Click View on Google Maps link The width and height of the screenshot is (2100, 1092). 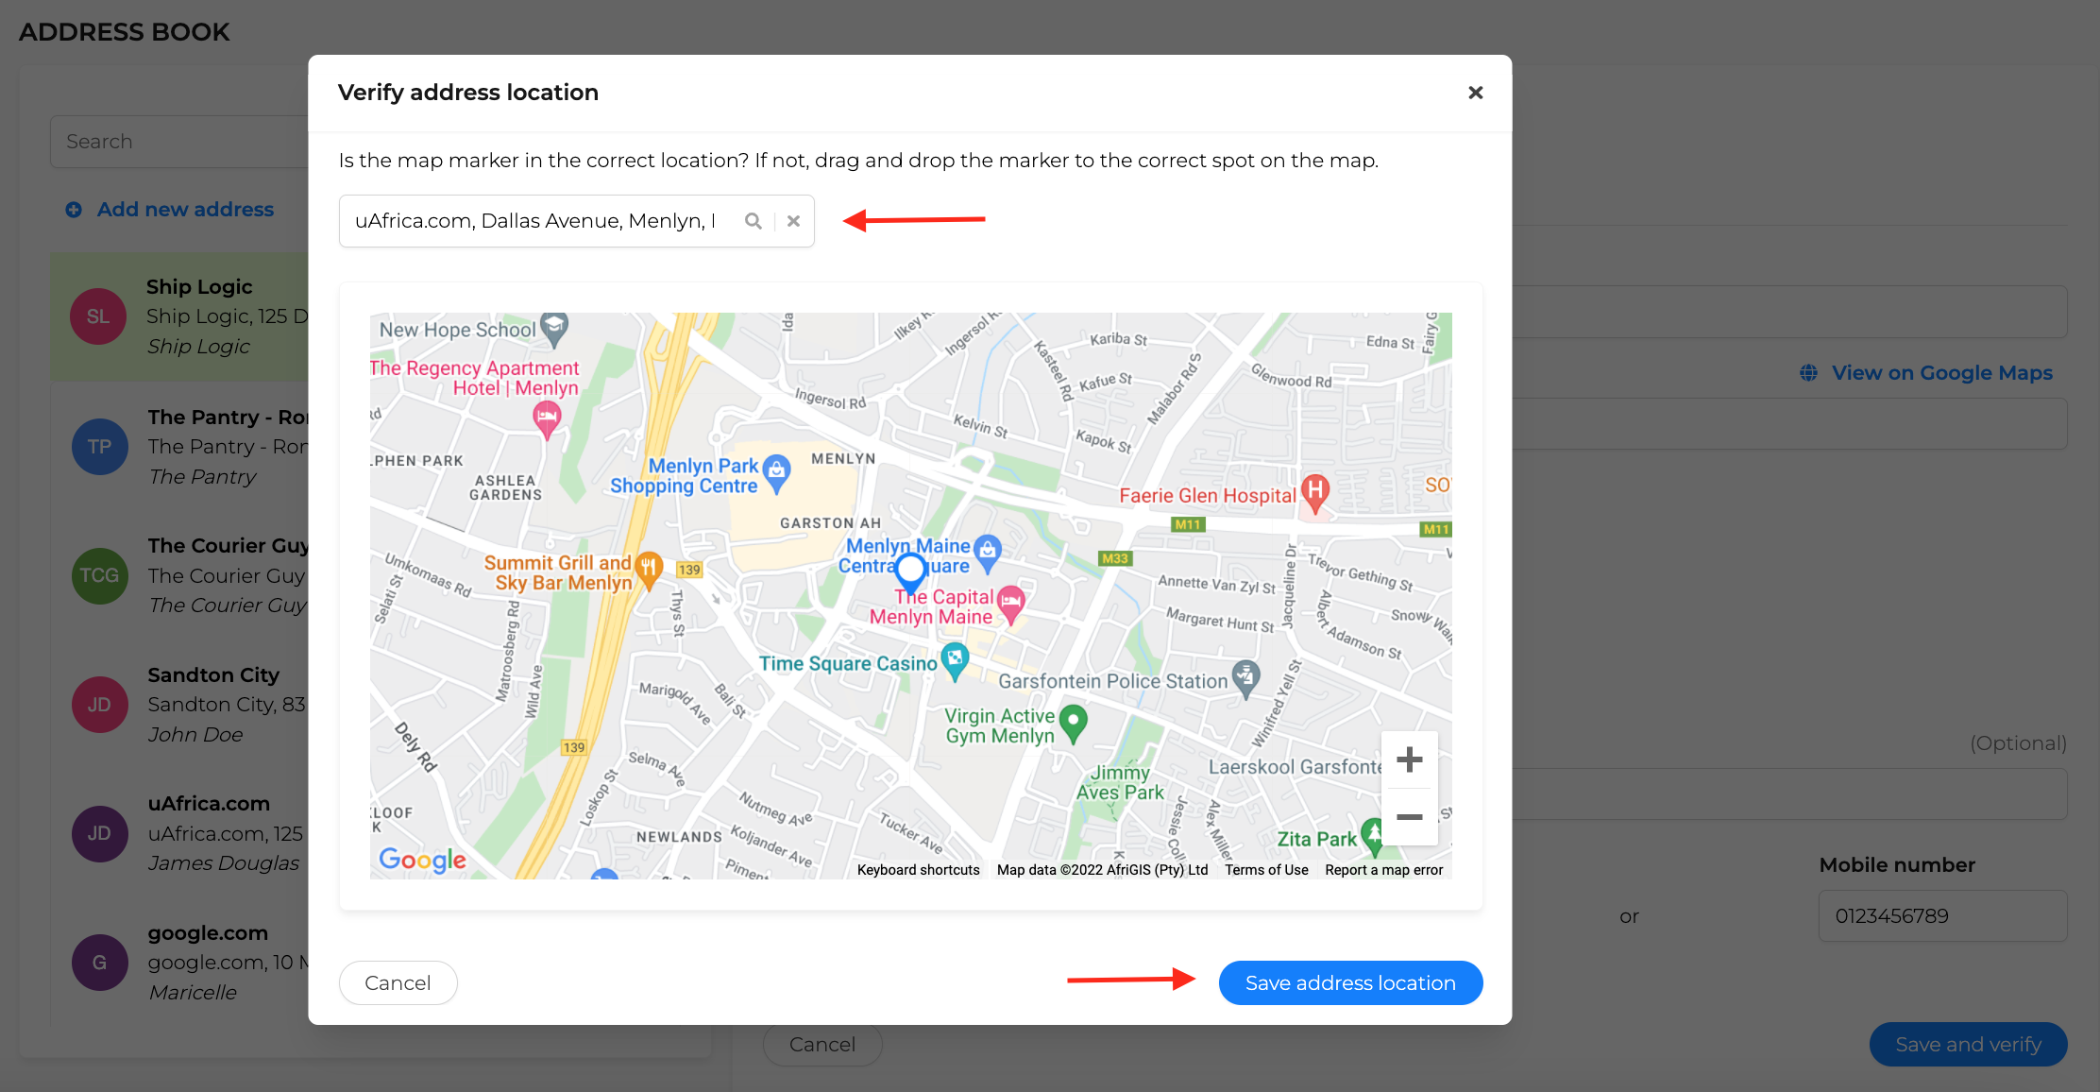coord(1941,373)
